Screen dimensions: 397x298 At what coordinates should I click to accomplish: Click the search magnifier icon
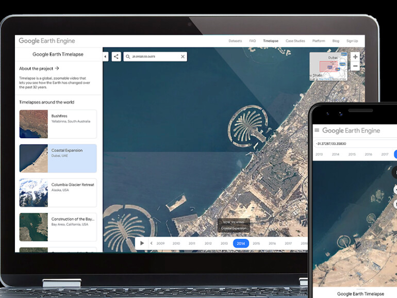128,57
